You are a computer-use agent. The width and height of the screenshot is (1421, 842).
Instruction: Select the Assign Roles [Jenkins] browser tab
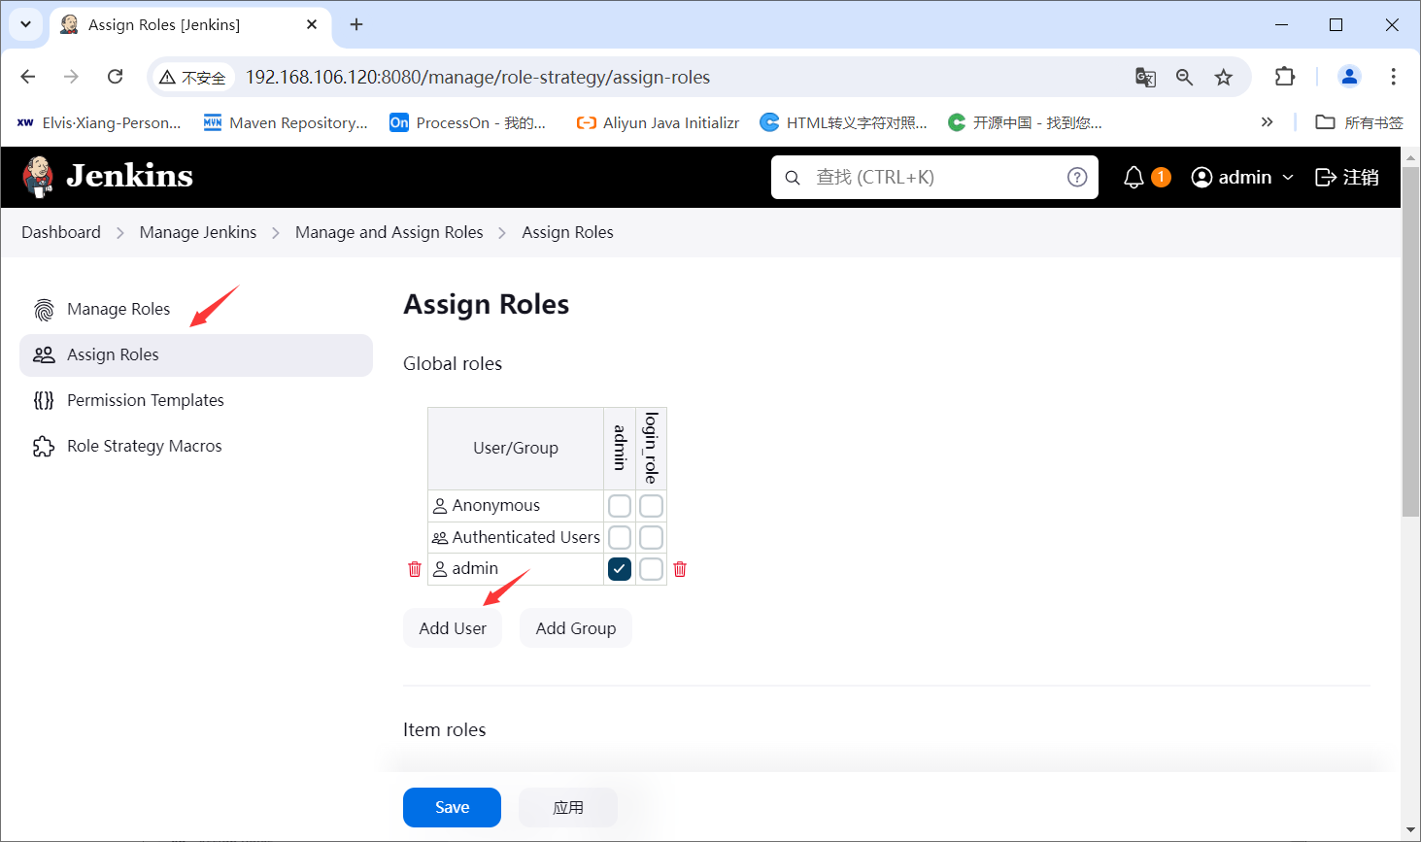tap(189, 25)
